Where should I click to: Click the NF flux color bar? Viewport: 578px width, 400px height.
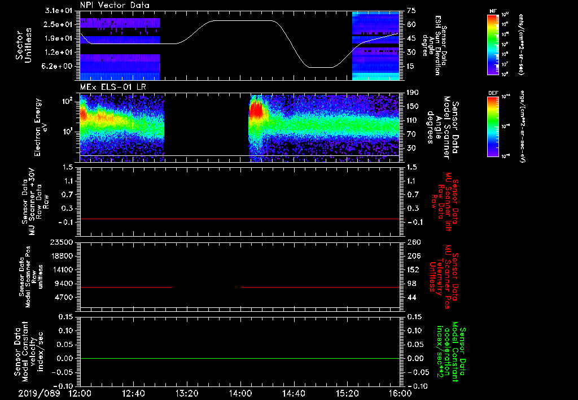493,44
